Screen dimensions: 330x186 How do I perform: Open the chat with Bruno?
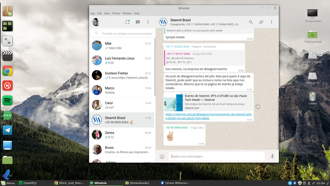point(122,150)
